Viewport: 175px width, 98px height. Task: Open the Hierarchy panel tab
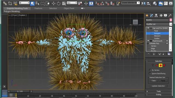(x=156, y=16)
